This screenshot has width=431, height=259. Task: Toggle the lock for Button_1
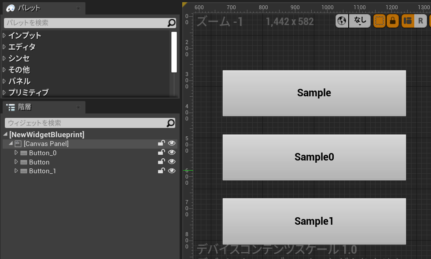(x=162, y=171)
